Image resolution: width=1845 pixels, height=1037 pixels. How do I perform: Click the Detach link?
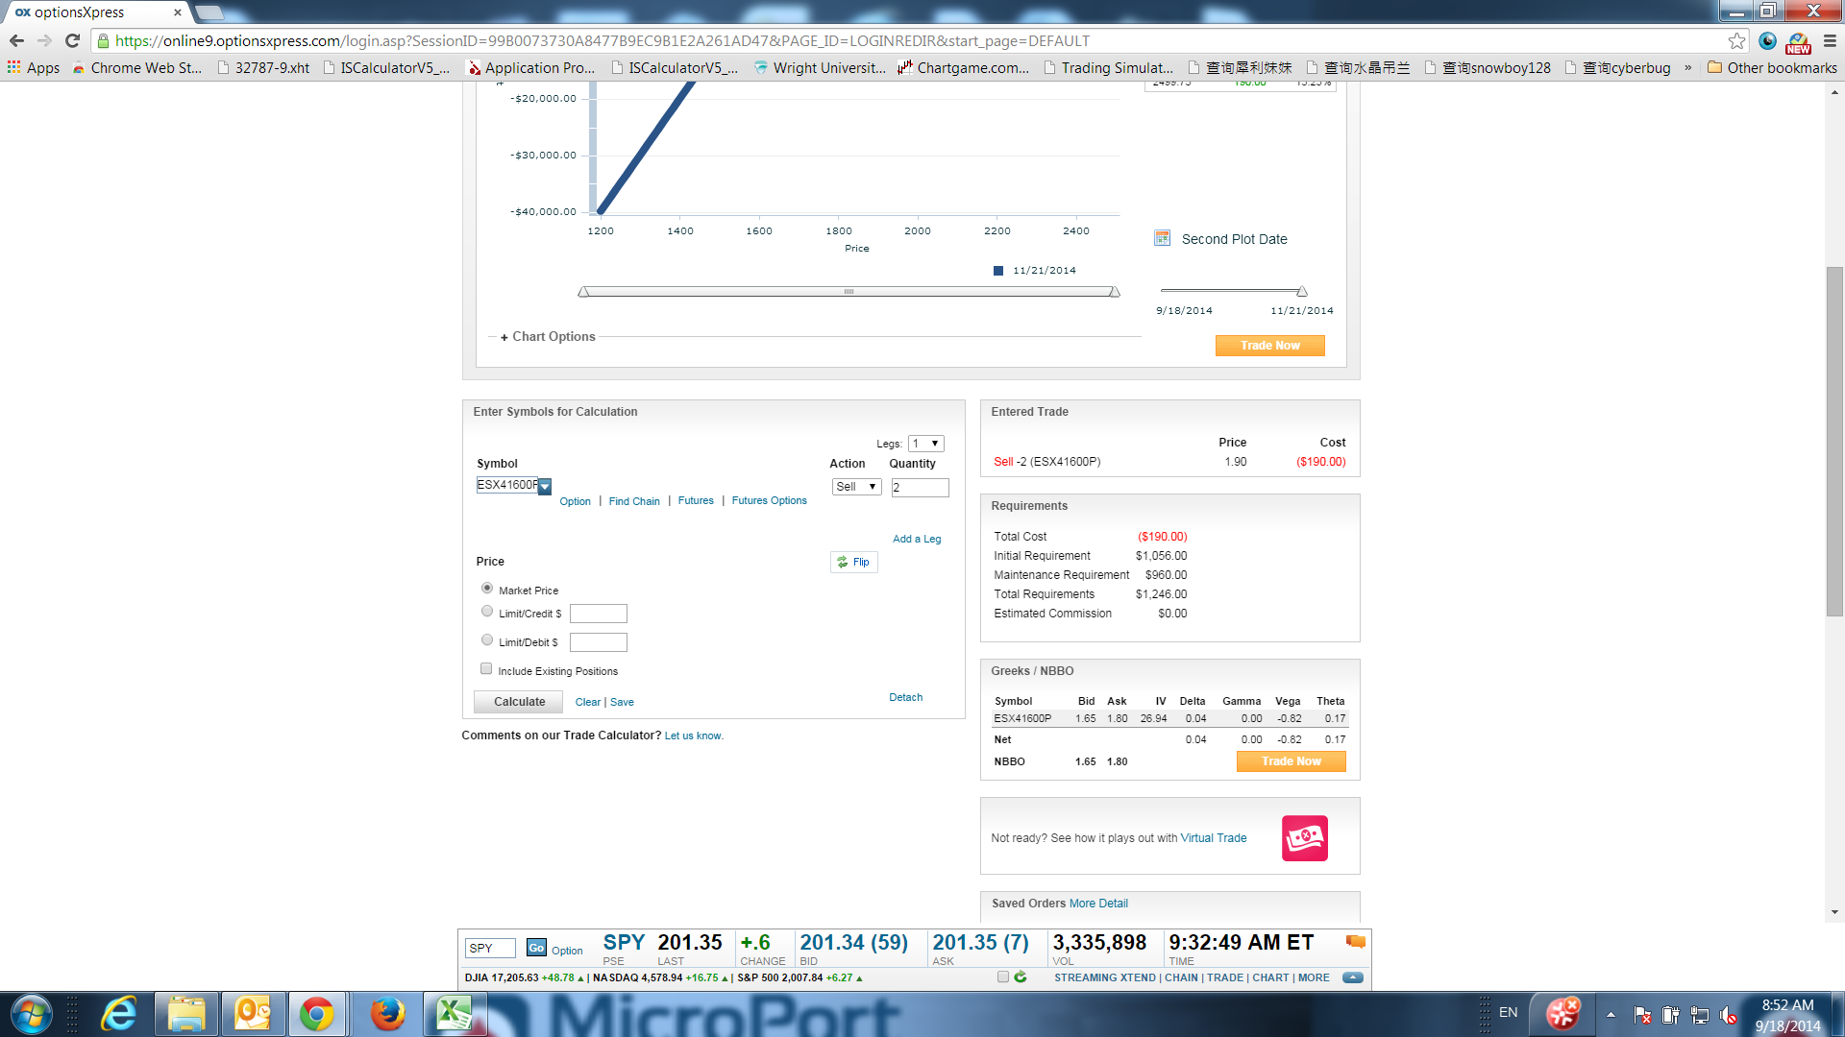[x=905, y=697]
